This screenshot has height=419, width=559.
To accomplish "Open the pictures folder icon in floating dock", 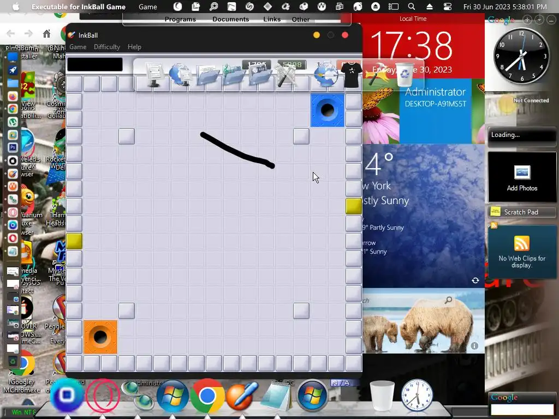I will [259, 74].
